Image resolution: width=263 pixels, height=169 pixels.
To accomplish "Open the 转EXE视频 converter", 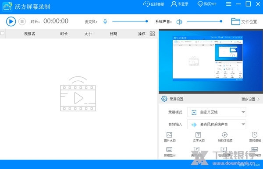I will pyautogui.click(x=225, y=137).
